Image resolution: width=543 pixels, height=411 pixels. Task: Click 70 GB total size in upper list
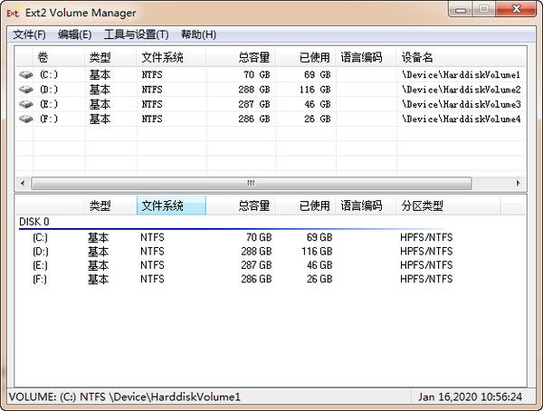coord(257,74)
